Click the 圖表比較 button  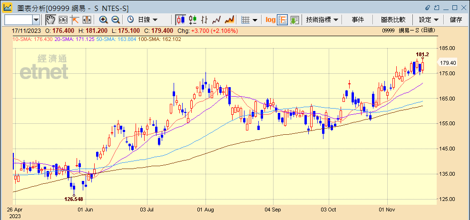tap(393, 20)
